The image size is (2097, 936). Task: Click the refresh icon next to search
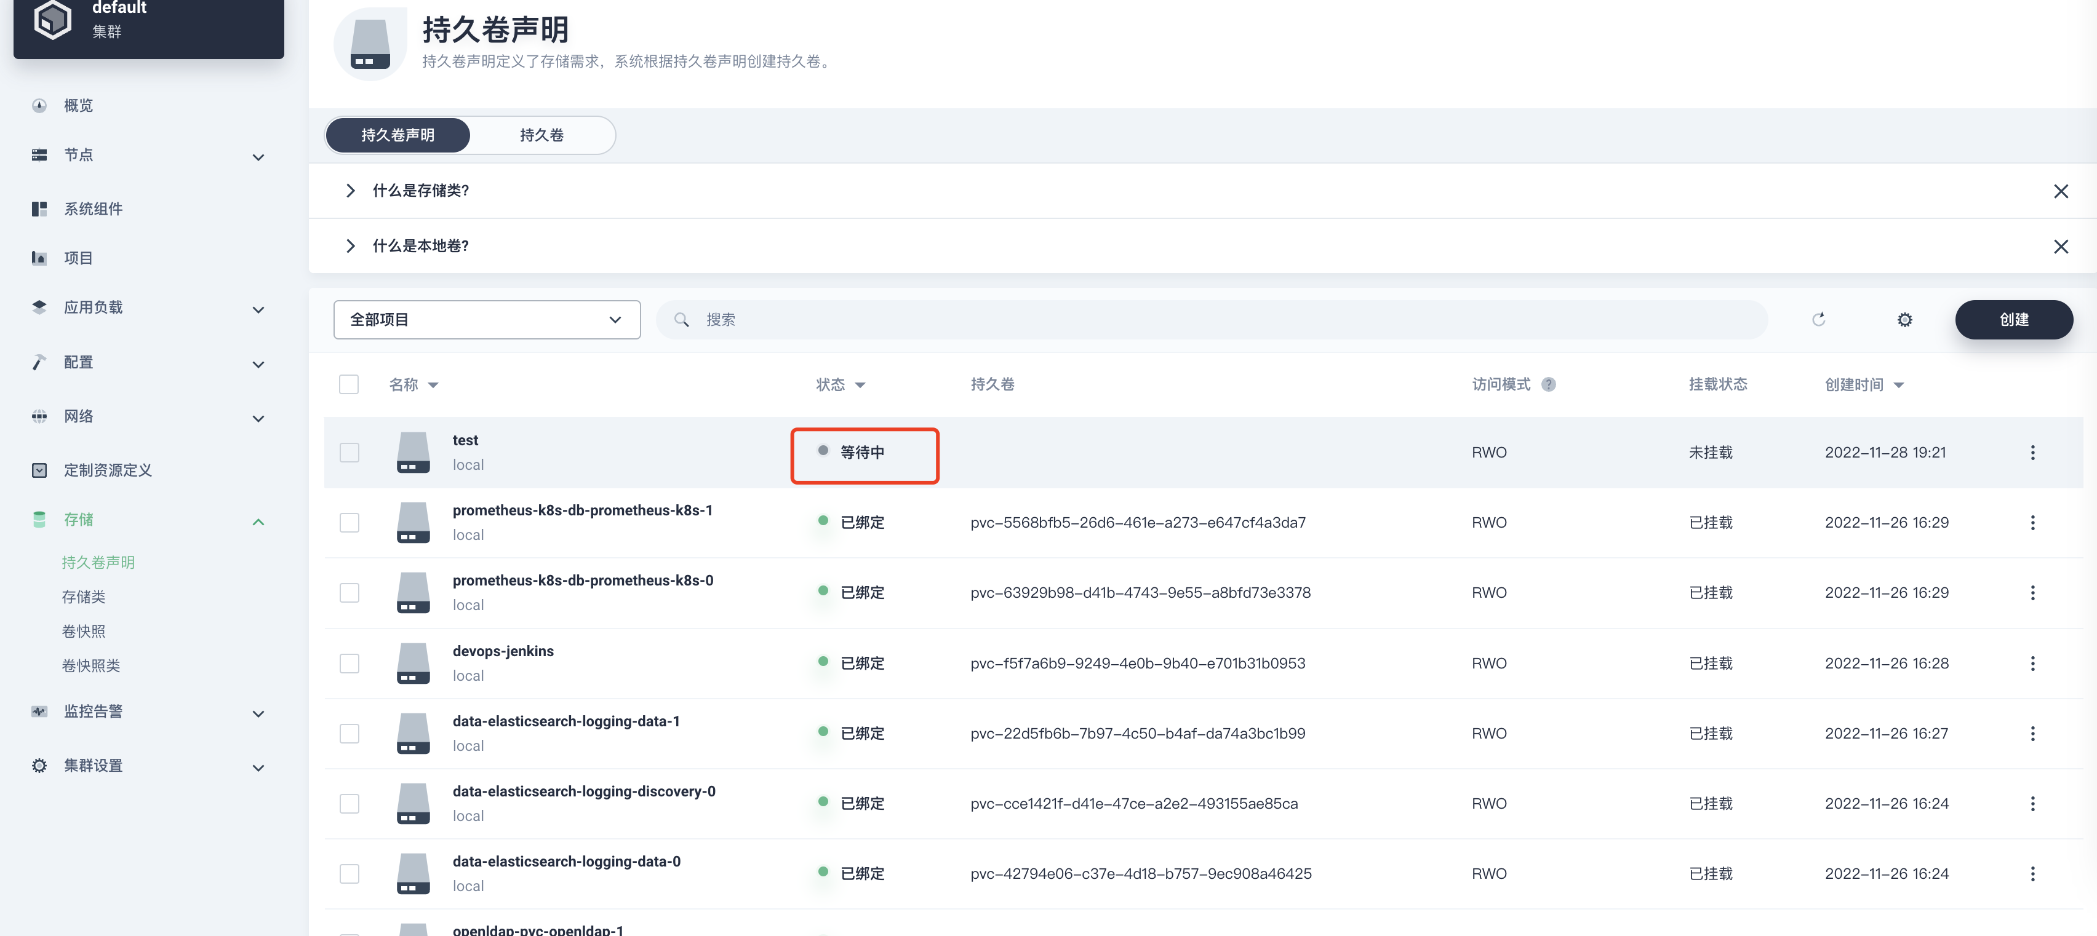click(1819, 320)
